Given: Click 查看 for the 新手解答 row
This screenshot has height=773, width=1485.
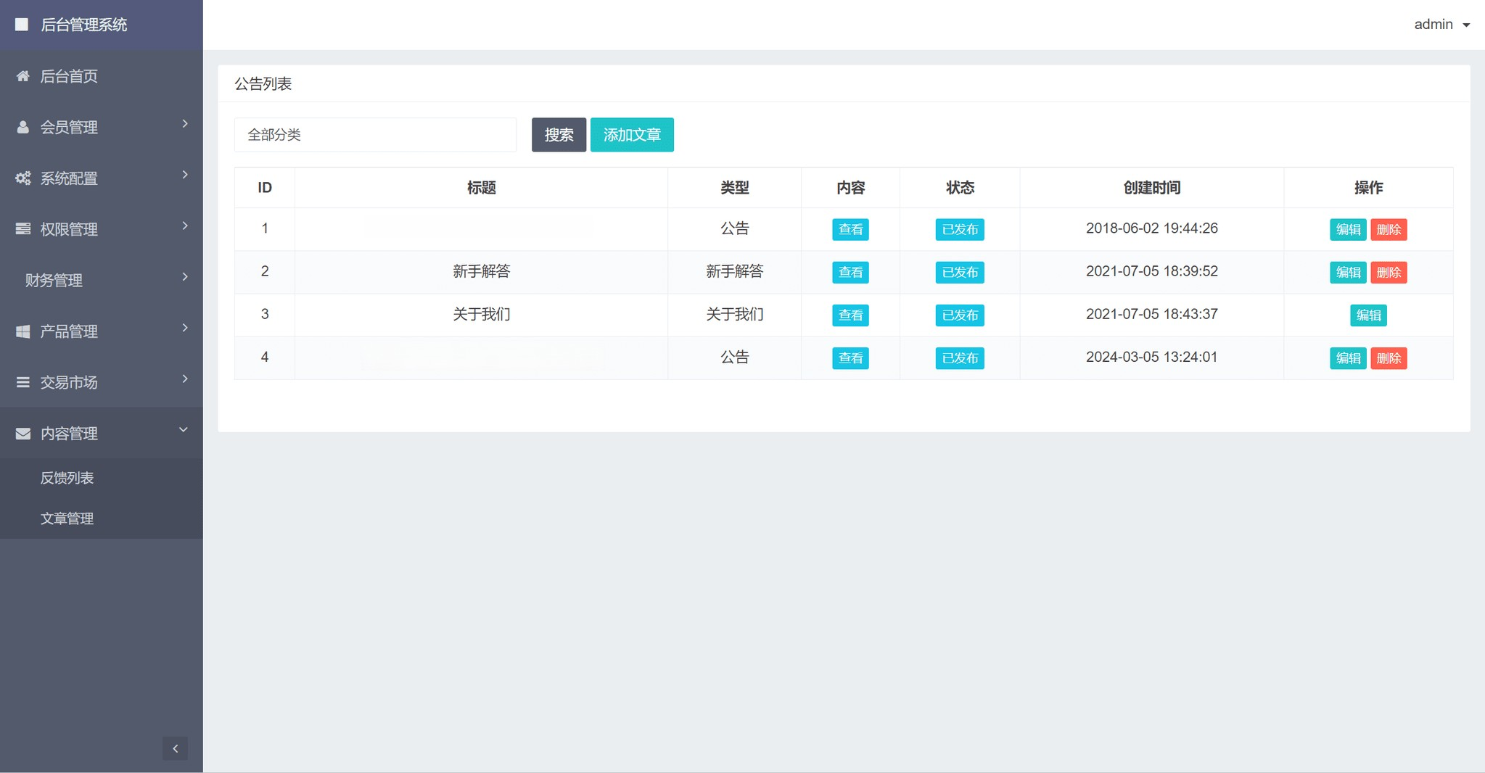Looking at the screenshot, I should click(850, 272).
